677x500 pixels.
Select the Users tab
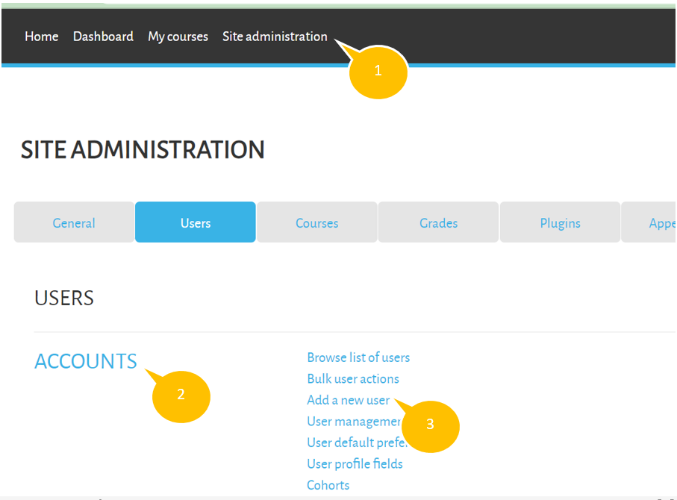pyautogui.click(x=196, y=223)
